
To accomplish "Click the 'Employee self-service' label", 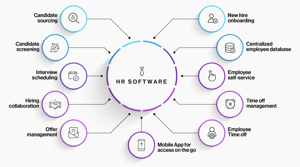I will click(x=241, y=75).
